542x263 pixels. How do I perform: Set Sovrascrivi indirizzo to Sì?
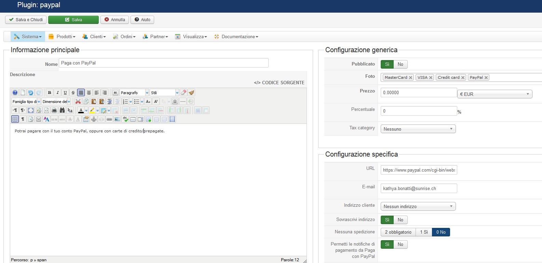click(387, 220)
